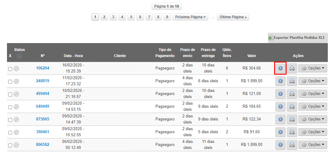Open Opções dropdown for order 390461

click(x=313, y=132)
